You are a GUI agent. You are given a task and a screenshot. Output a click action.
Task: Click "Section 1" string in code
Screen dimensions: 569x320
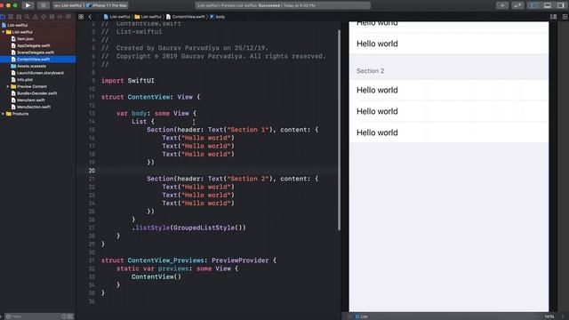coord(248,130)
